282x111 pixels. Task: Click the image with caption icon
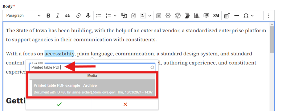(x=143, y=16)
